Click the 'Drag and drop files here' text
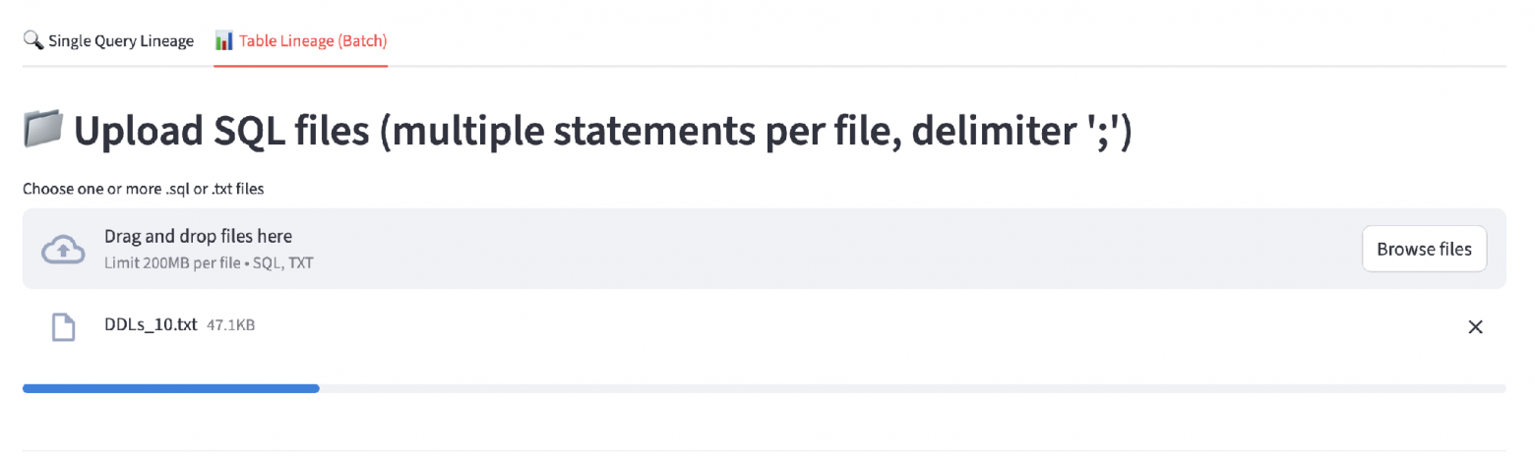1535x462 pixels. point(198,237)
